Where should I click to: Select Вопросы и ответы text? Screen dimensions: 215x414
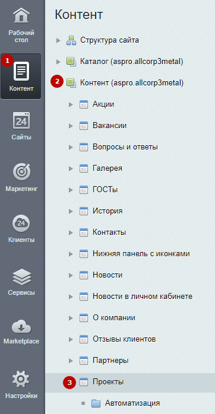[x=125, y=147]
